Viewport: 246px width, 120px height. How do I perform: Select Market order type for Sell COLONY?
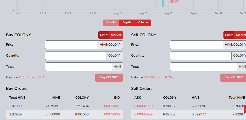click(241, 35)
